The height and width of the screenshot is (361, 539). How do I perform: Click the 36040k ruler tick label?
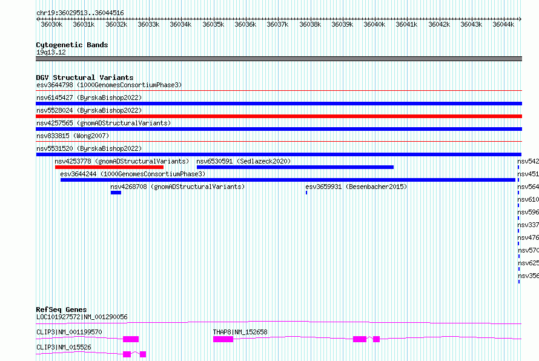(x=374, y=24)
